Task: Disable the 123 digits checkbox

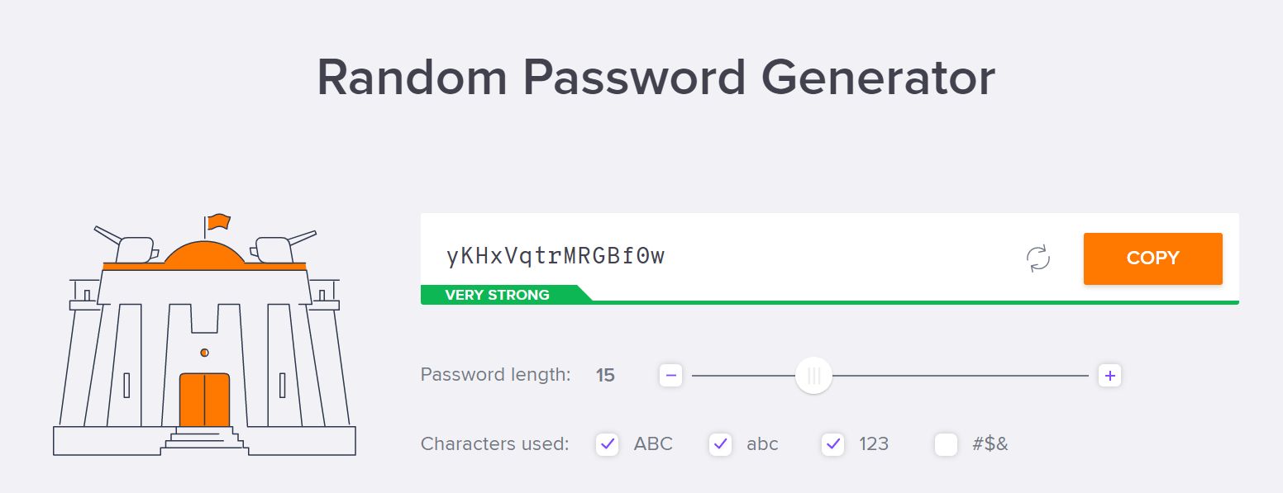Action: click(x=833, y=444)
